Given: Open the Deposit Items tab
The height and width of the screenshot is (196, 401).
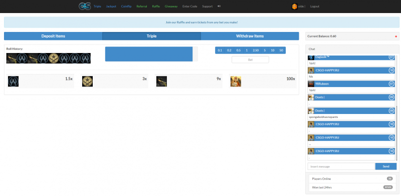Looking at the screenshot, I should [x=53, y=36].
